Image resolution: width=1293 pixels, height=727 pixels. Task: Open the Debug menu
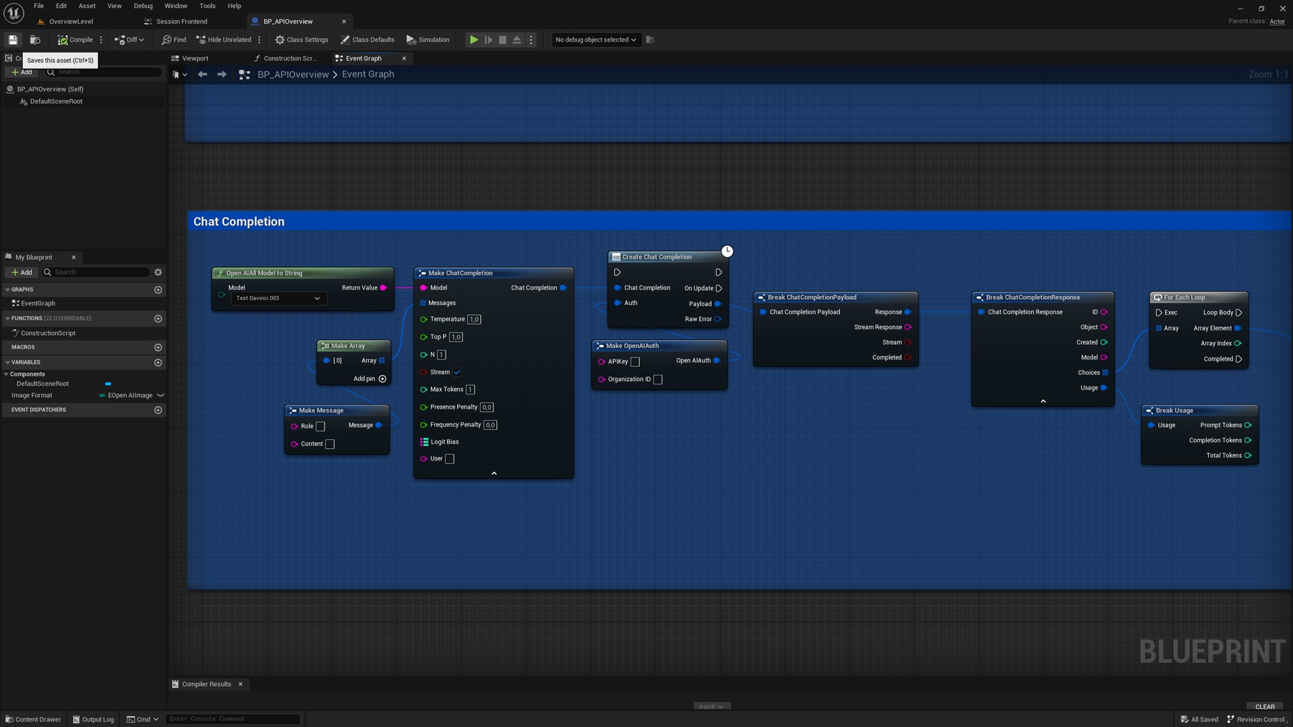coord(143,6)
